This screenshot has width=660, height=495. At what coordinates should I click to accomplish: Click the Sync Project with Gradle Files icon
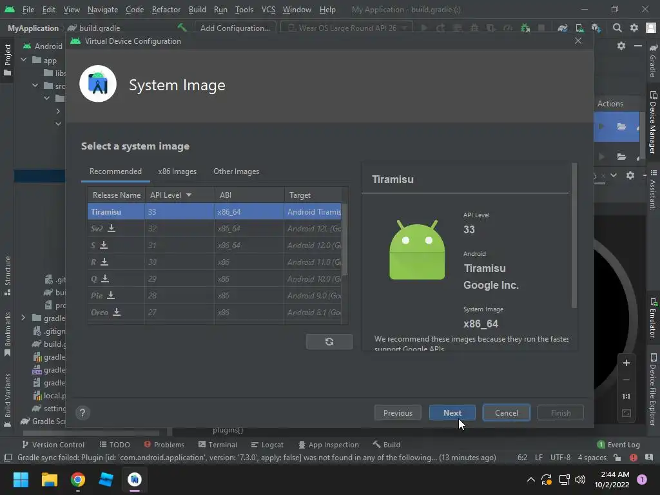pos(562,28)
